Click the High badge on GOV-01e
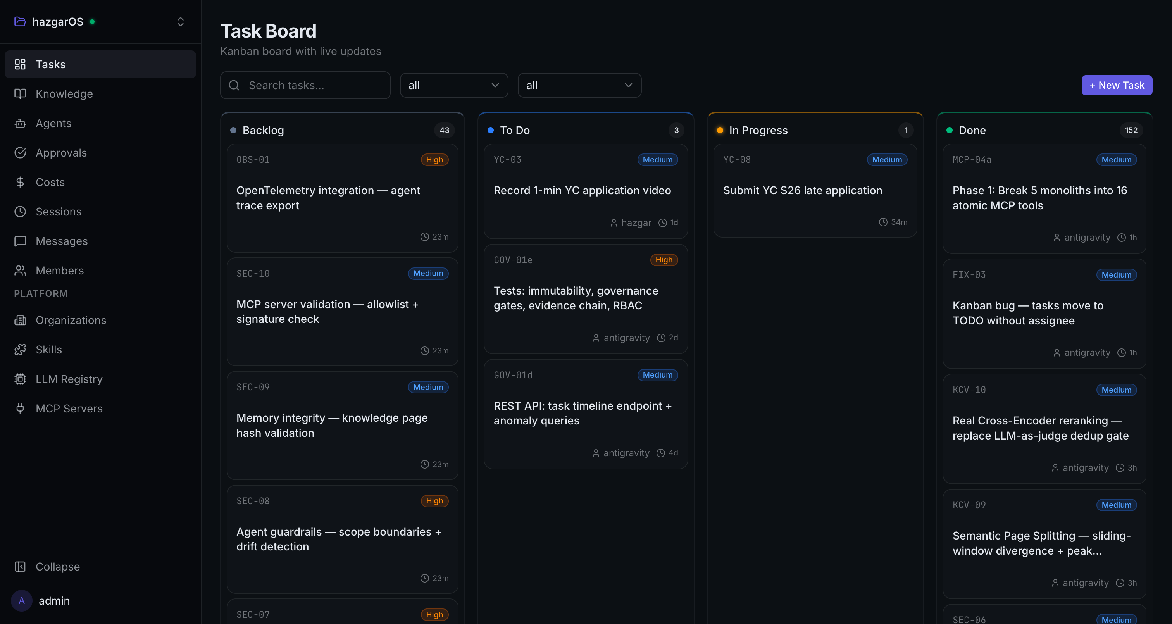This screenshot has width=1172, height=624. point(664,260)
